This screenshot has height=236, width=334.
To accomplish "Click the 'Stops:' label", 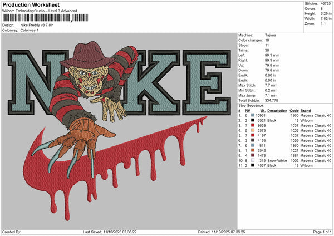I will (243, 45).
